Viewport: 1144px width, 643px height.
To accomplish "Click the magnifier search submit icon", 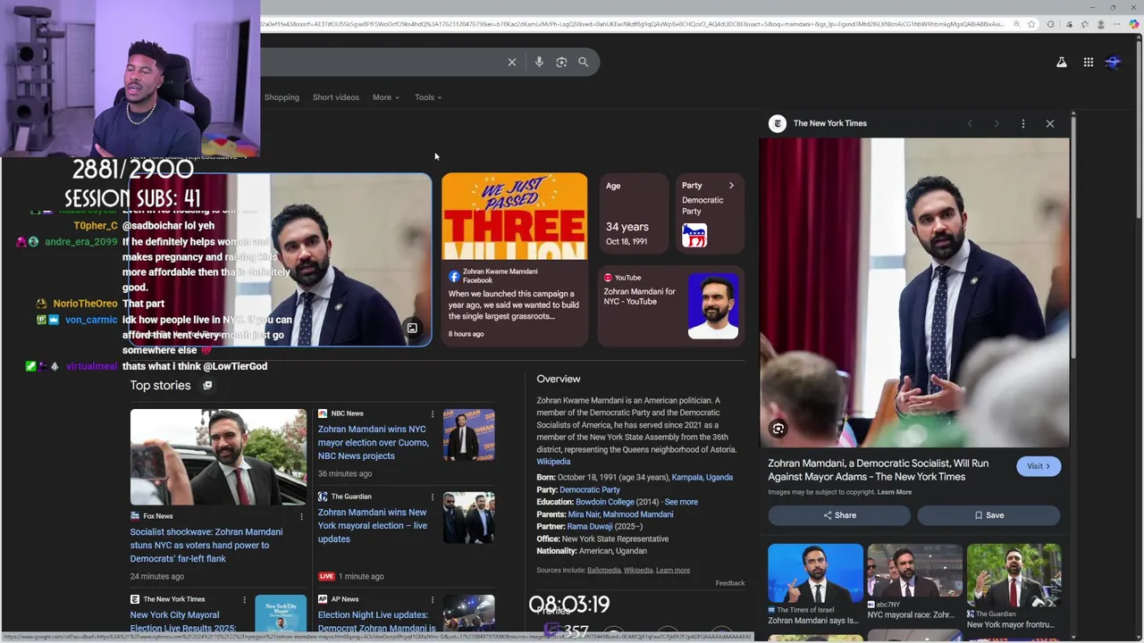I will 584,62.
